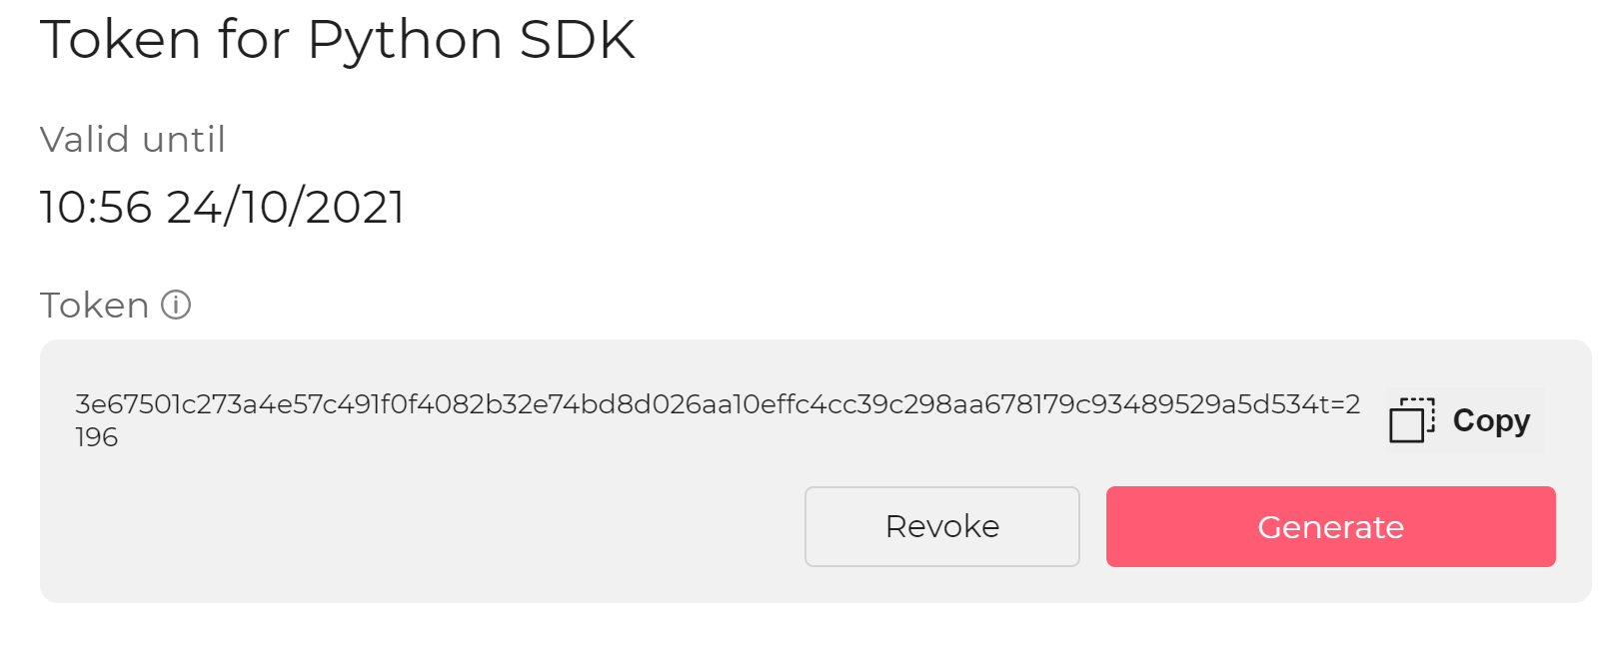Select the Copy button text

[1491, 420]
